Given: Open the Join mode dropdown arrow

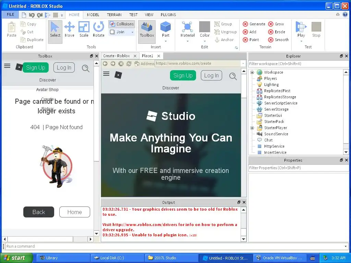Looking at the screenshot, I should pyautogui.click(x=132, y=32).
